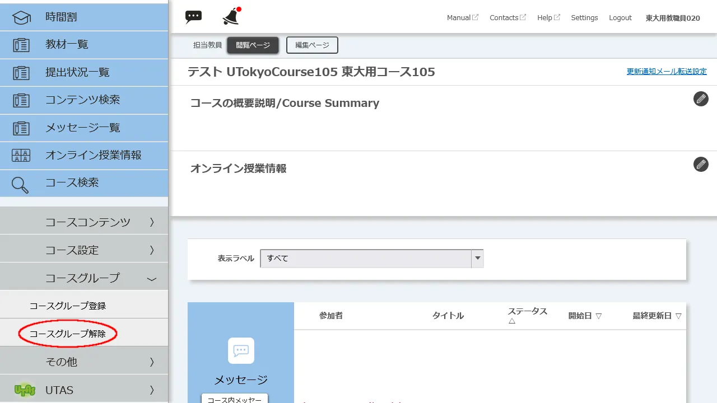
Task: Open the notification bell icon
Action: click(230, 16)
